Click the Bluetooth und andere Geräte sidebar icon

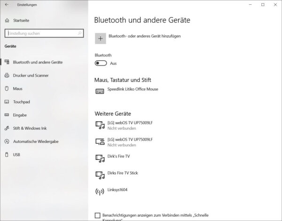click(x=7, y=62)
